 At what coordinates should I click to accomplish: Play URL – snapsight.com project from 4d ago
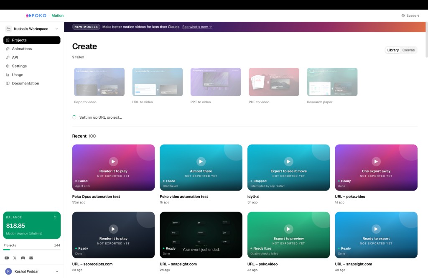click(376, 229)
